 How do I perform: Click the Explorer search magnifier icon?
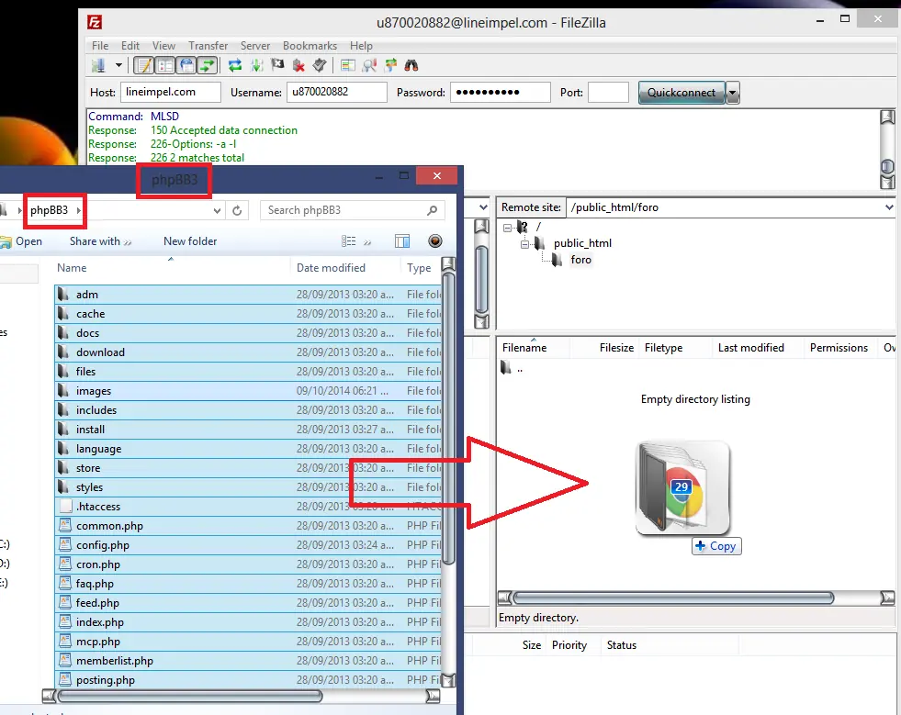coord(433,210)
